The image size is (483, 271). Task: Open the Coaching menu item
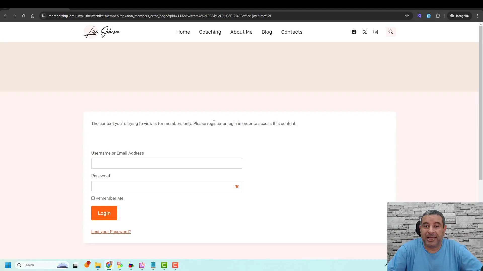[x=210, y=32]
